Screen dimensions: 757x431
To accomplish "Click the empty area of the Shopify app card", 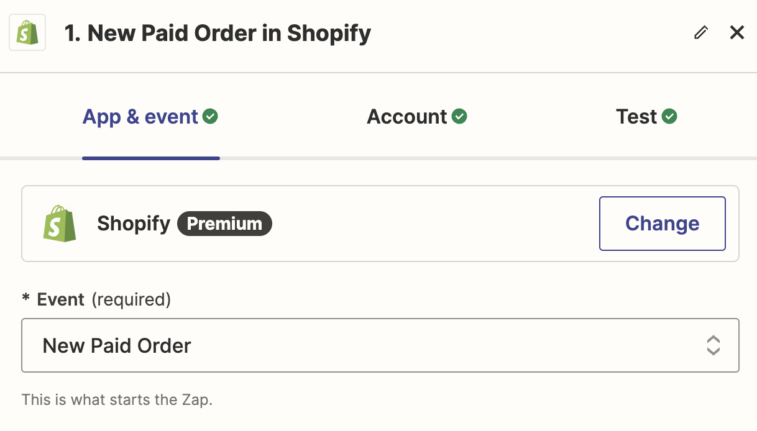I will tap(435, 224).
